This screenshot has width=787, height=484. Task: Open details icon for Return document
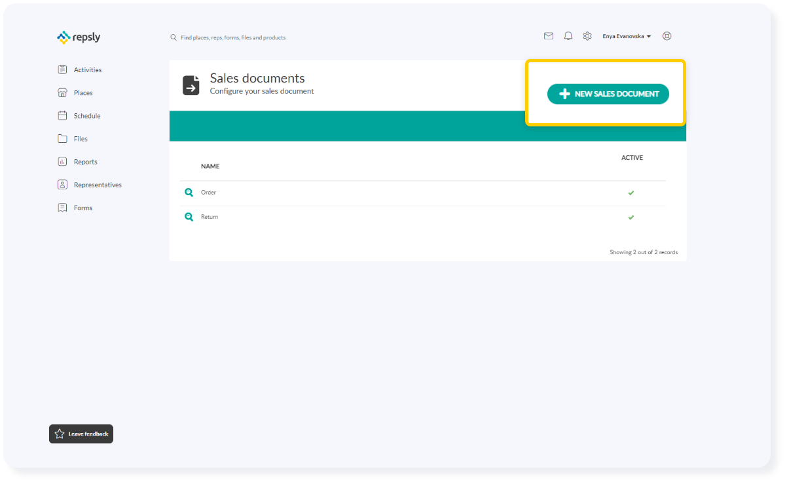point(189,217)
